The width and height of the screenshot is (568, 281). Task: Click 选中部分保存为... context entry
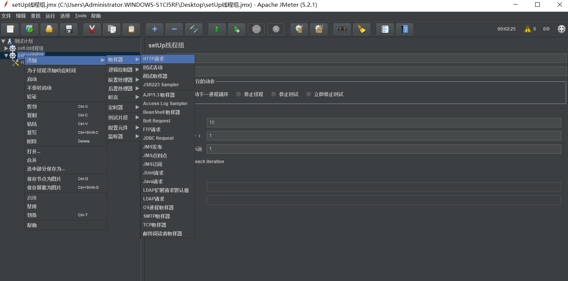coord(66,169)
